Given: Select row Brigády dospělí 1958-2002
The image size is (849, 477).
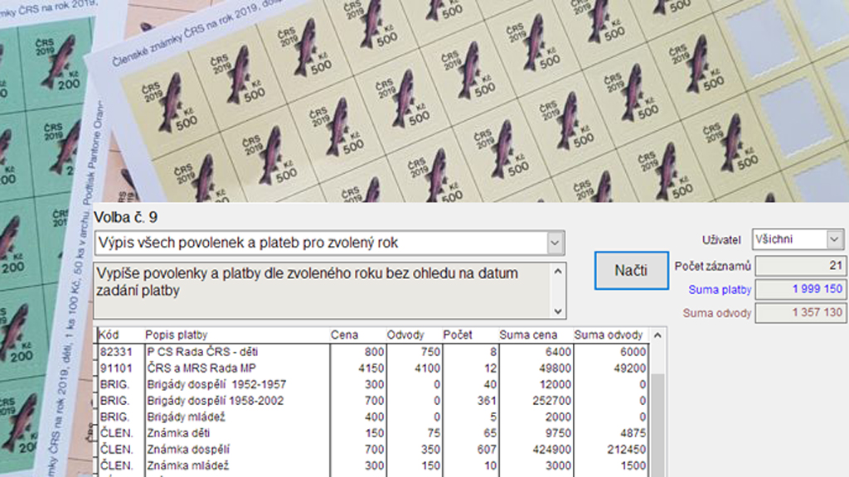Looking at the screenshot, I should pos(373,401).
